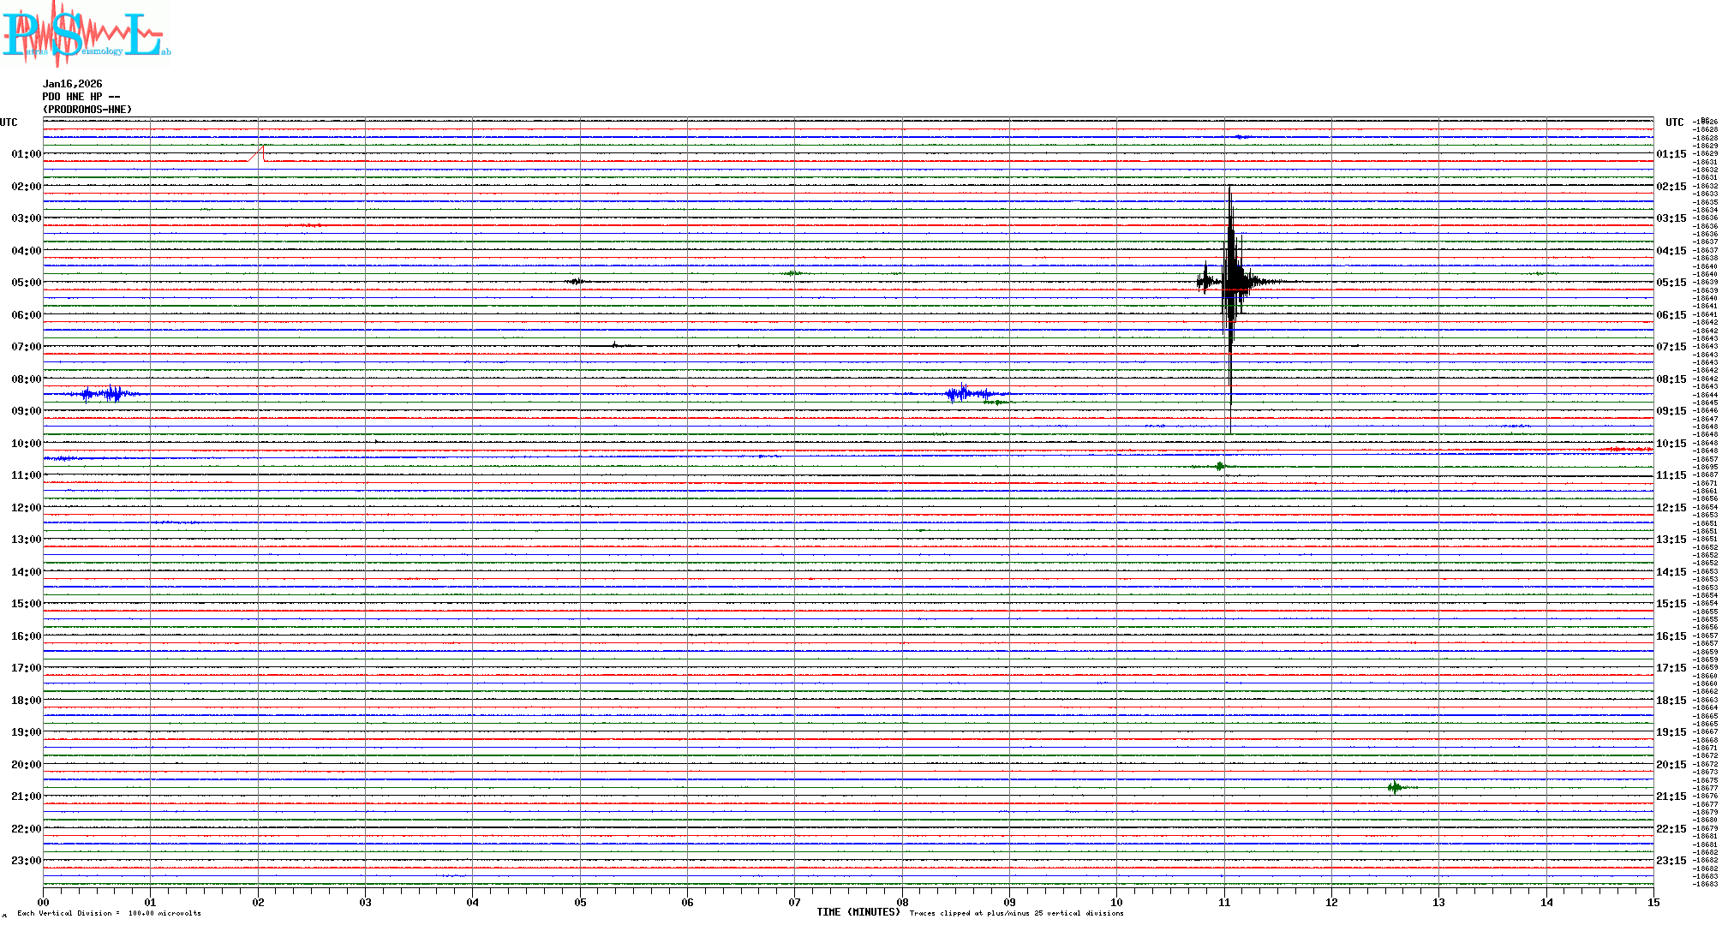This screenshot has height=925, width=1722.
Task: Click the small green event near minute 11
Action: click(x=1220, y=466)
